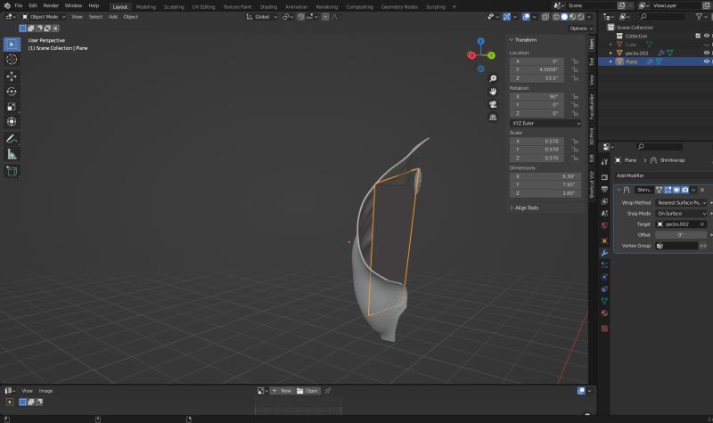Toggle proportional editing

[x=325, y=17]
